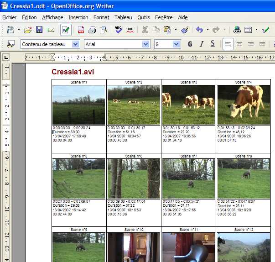Click the Show Draw Functions icon
The image size is (275, 262).
pyautogui.click(x=265, y=30)
